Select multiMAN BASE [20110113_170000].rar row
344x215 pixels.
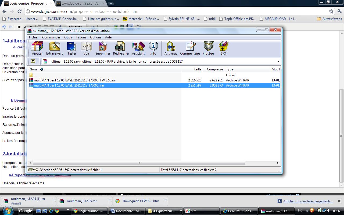154,85
